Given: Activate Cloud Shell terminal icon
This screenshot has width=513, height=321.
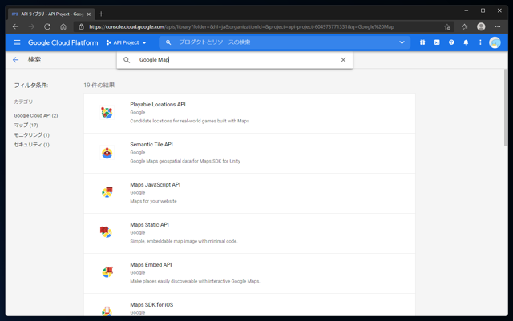Looking at the screenshot, I should coord(437,42).
